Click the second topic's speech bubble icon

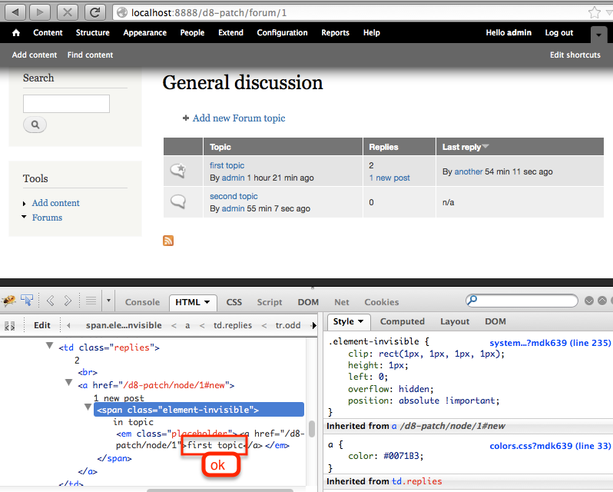tap(178, 202)
